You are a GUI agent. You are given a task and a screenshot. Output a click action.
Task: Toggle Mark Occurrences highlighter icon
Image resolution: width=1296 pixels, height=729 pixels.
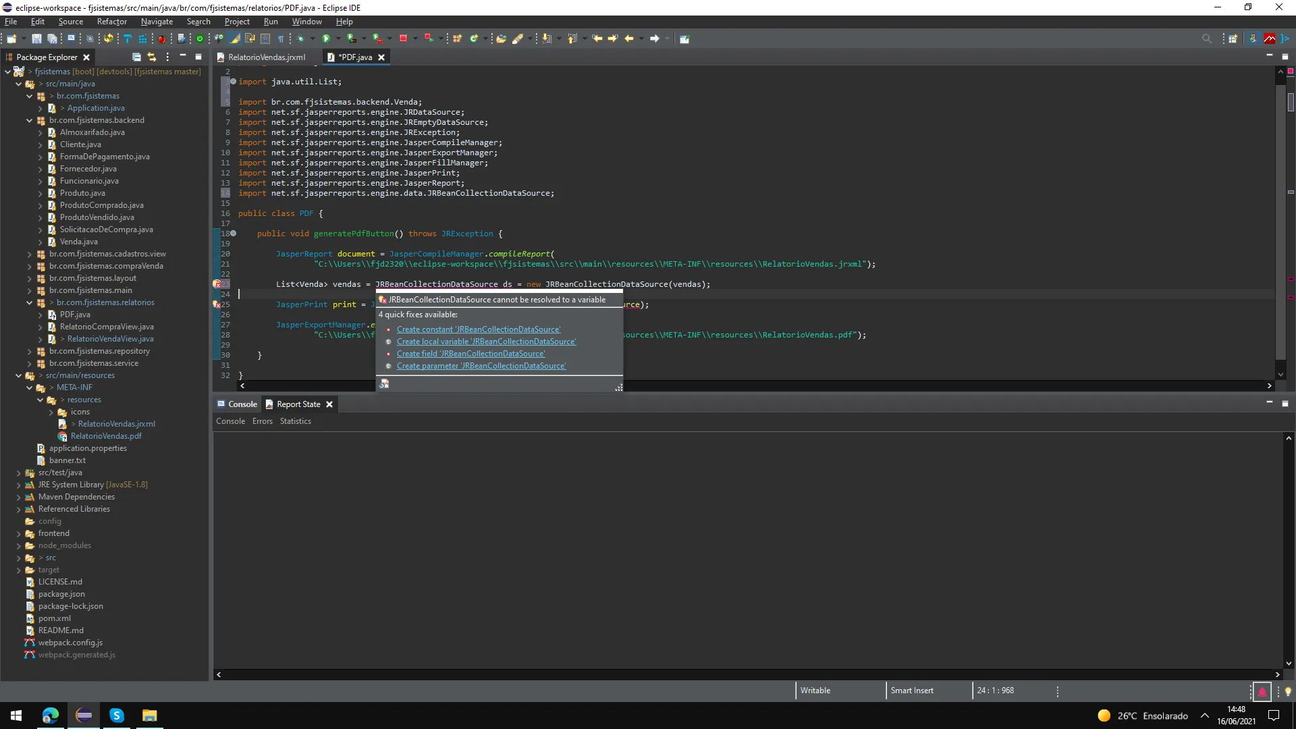click(x=236, y=38)
